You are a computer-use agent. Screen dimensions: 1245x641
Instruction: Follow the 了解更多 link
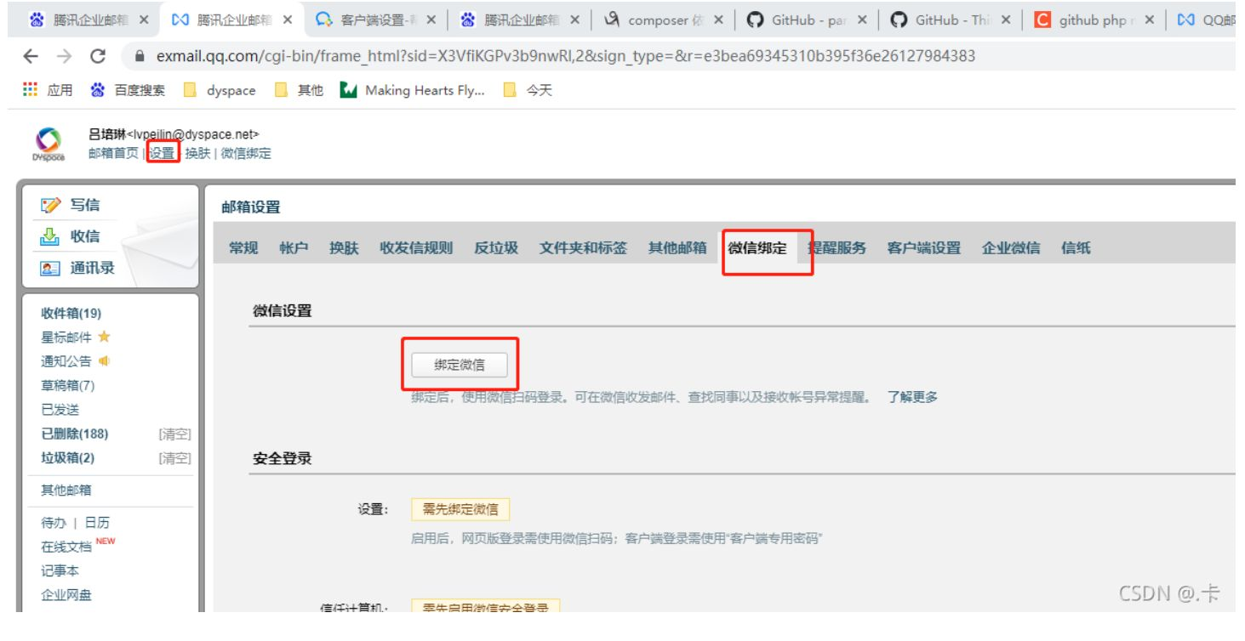[912, 397]
